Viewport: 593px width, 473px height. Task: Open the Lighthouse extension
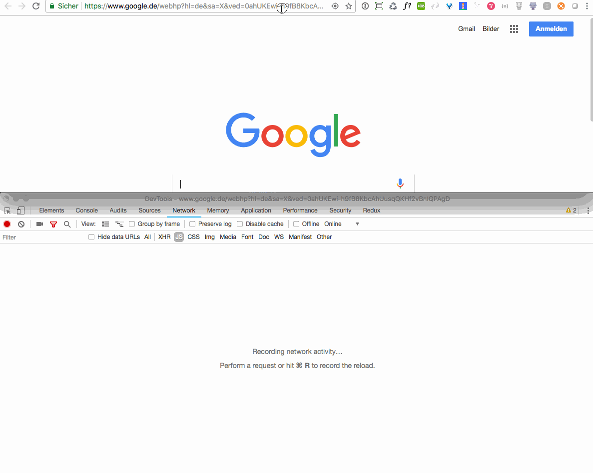463,6
